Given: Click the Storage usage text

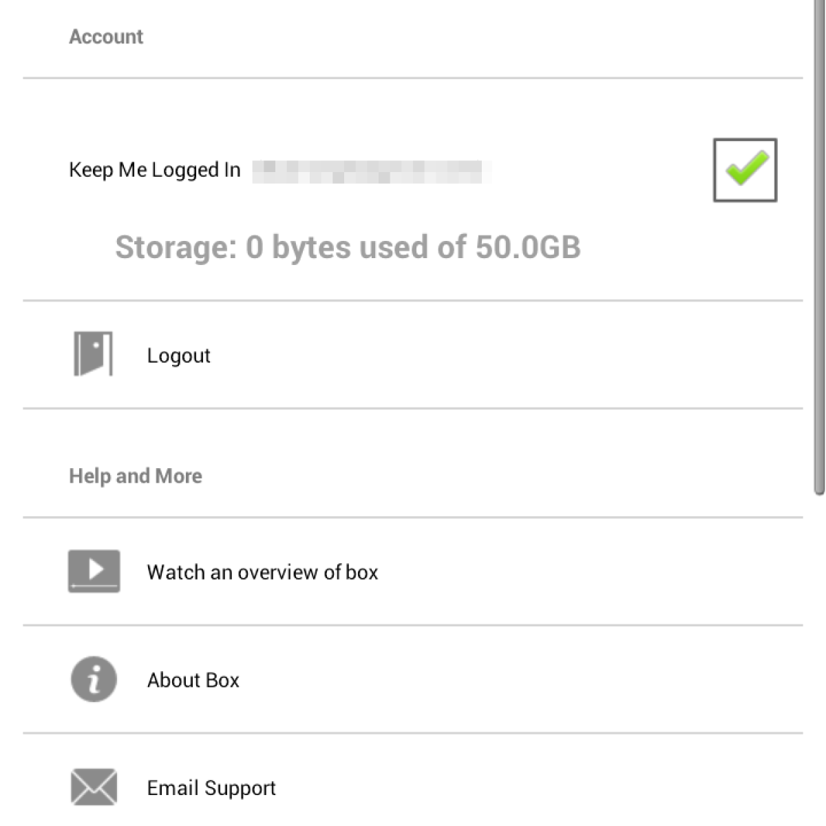Looking at the screenshot, I should tap(348, 247).
